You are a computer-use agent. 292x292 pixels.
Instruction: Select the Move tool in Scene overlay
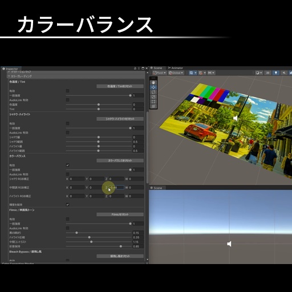click(x=153, y=87)
